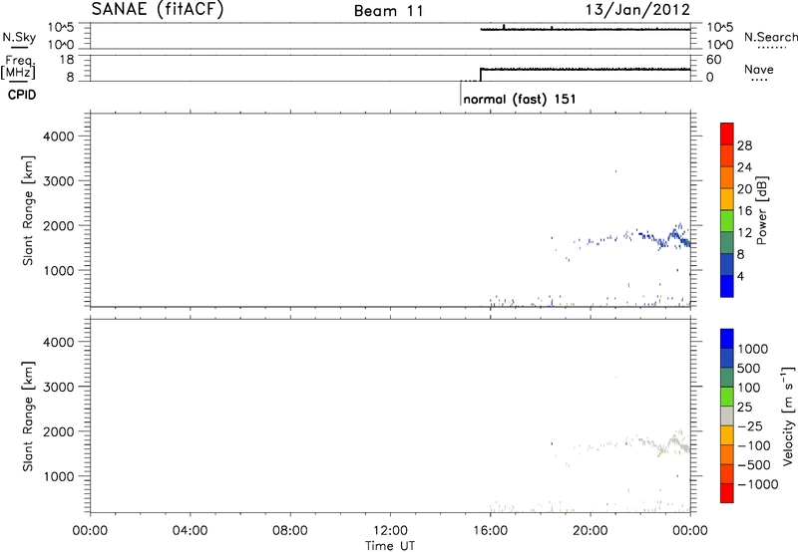Click the CPID label
This screenshot has height=552, width=798.
point(22,95)
